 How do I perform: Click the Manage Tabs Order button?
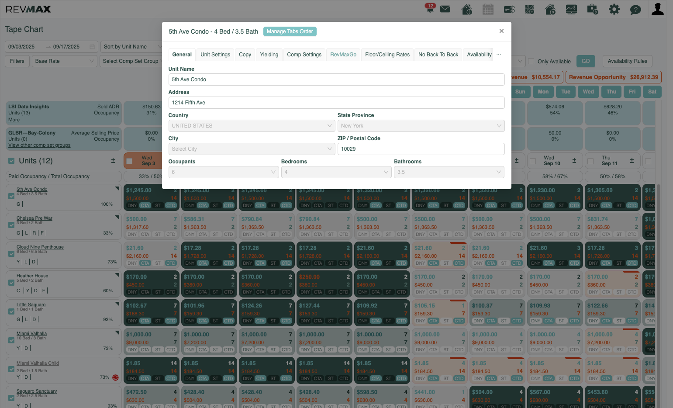tap(290, 31)
